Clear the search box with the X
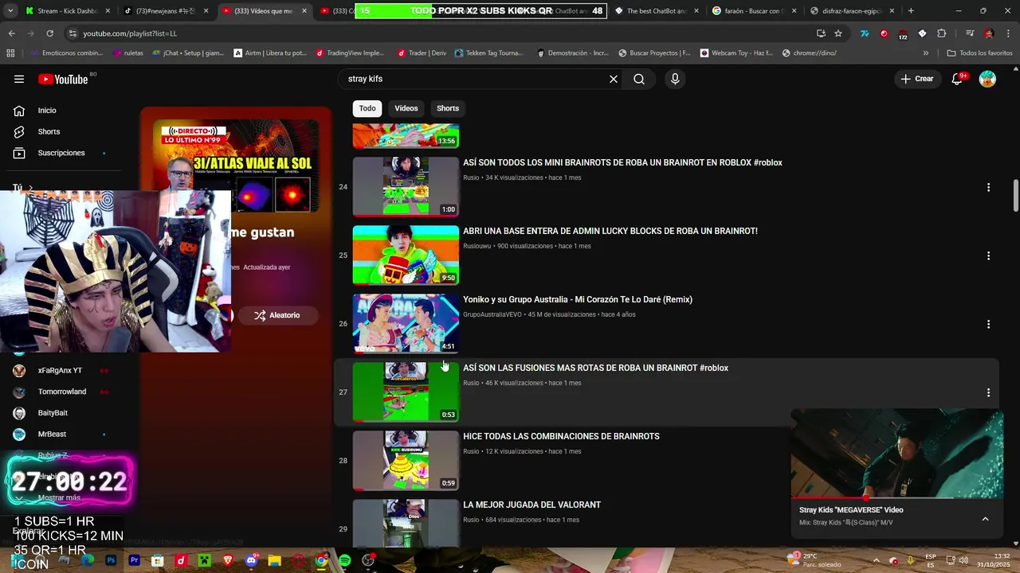The image size is (1020, 573). (x=614, y=79)
